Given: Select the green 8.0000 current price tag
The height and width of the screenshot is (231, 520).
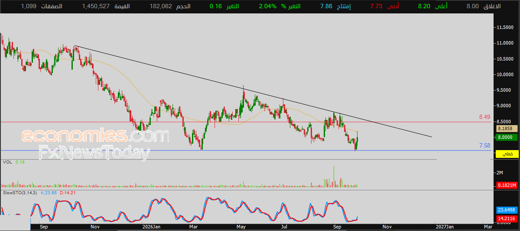Looking at the screenshot, I should (505, 137).
